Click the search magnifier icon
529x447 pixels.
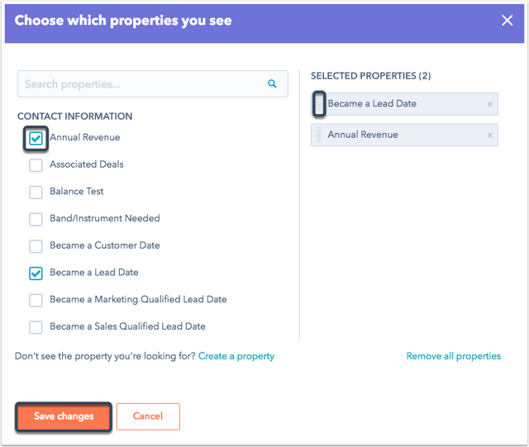pos(272,83)
